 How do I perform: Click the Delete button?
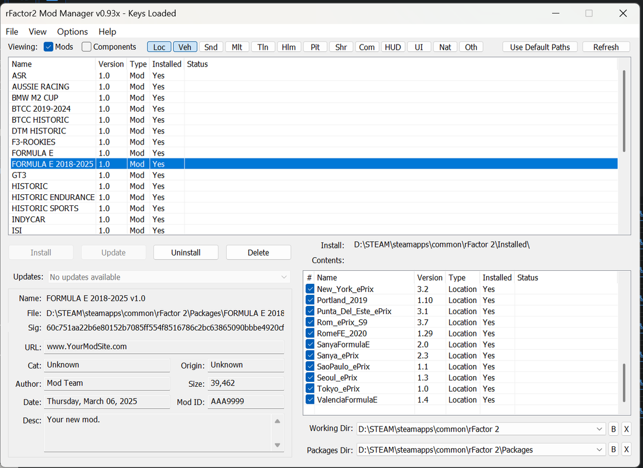click(258, 253)
